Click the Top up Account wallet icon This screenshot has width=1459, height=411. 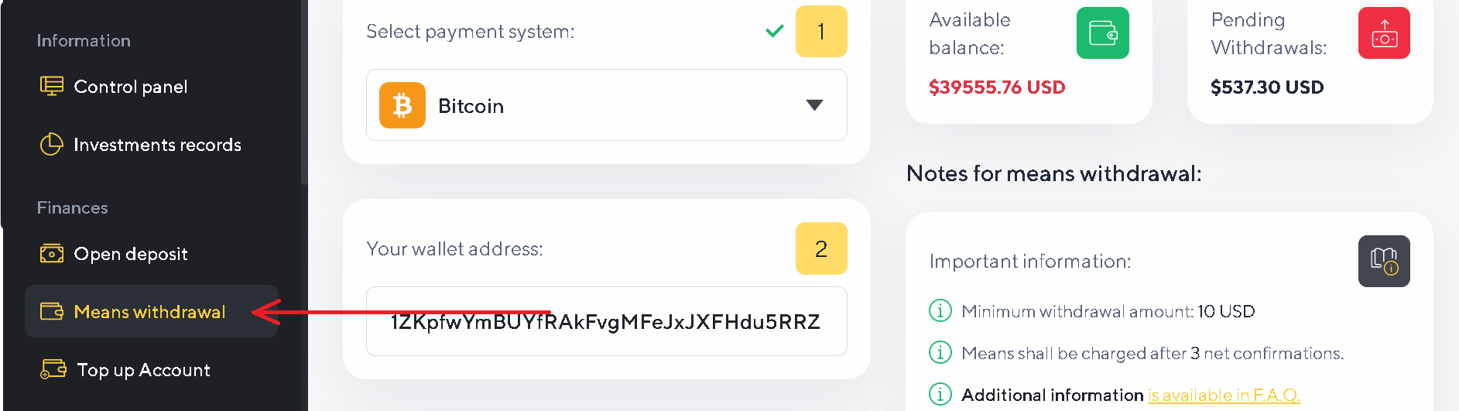(x=53, y=370)
